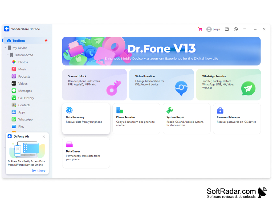
Task: Click the WhatsApp icon in sidebar
Action: point(14,119)
